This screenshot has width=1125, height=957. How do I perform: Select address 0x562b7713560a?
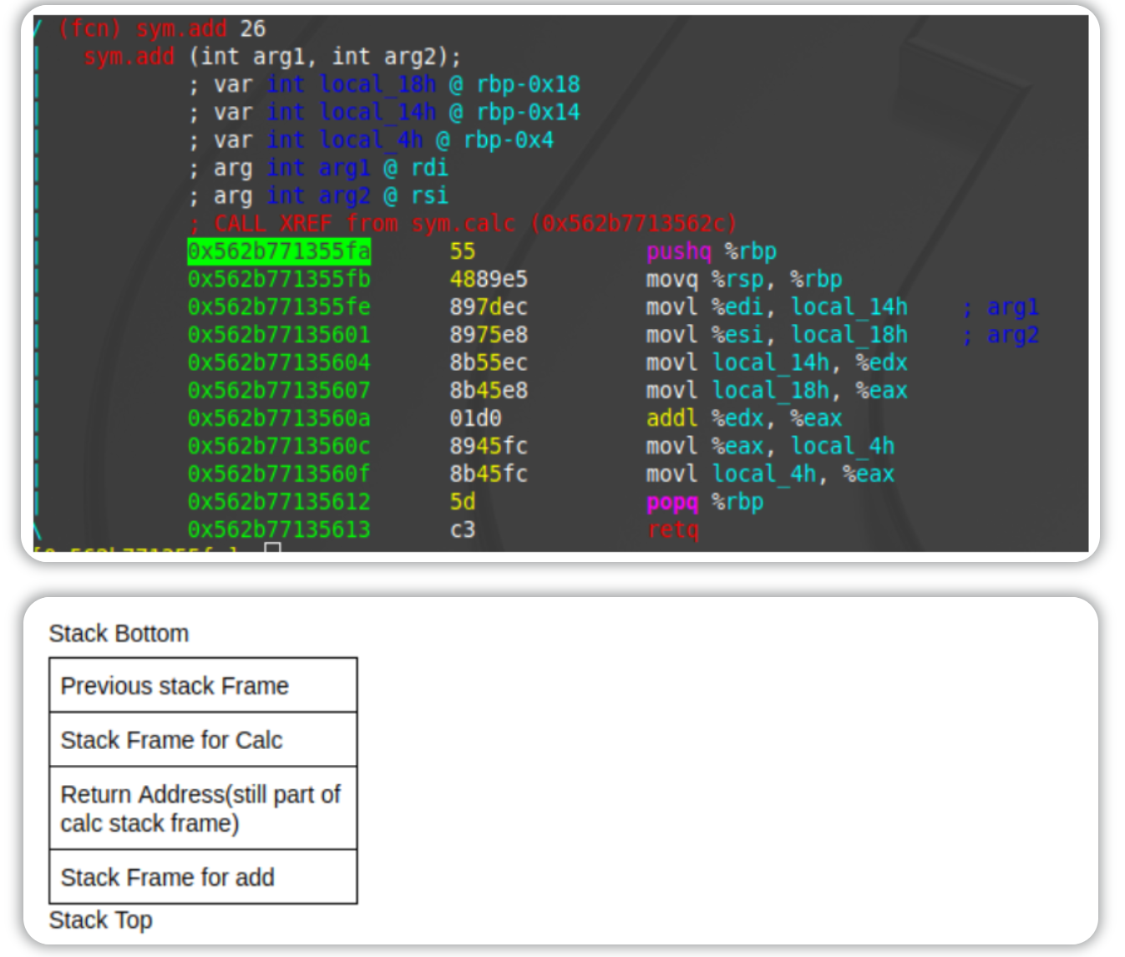279,418
